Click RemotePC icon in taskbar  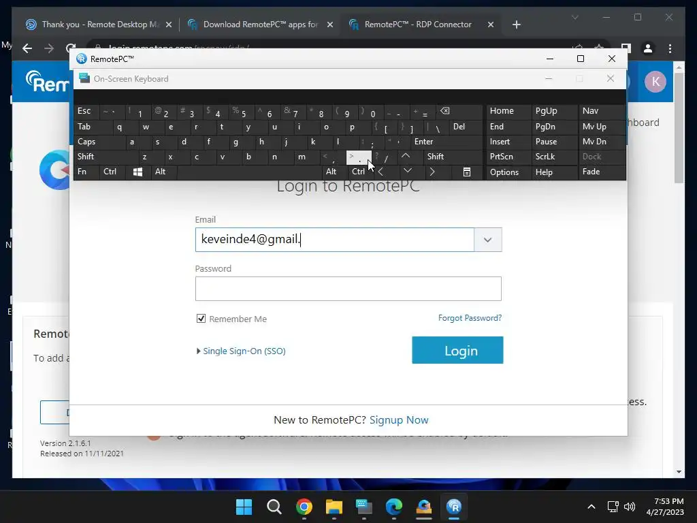(x=454, y=507)
